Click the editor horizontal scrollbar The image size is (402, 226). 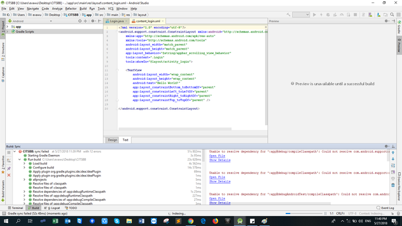[175, 129]
